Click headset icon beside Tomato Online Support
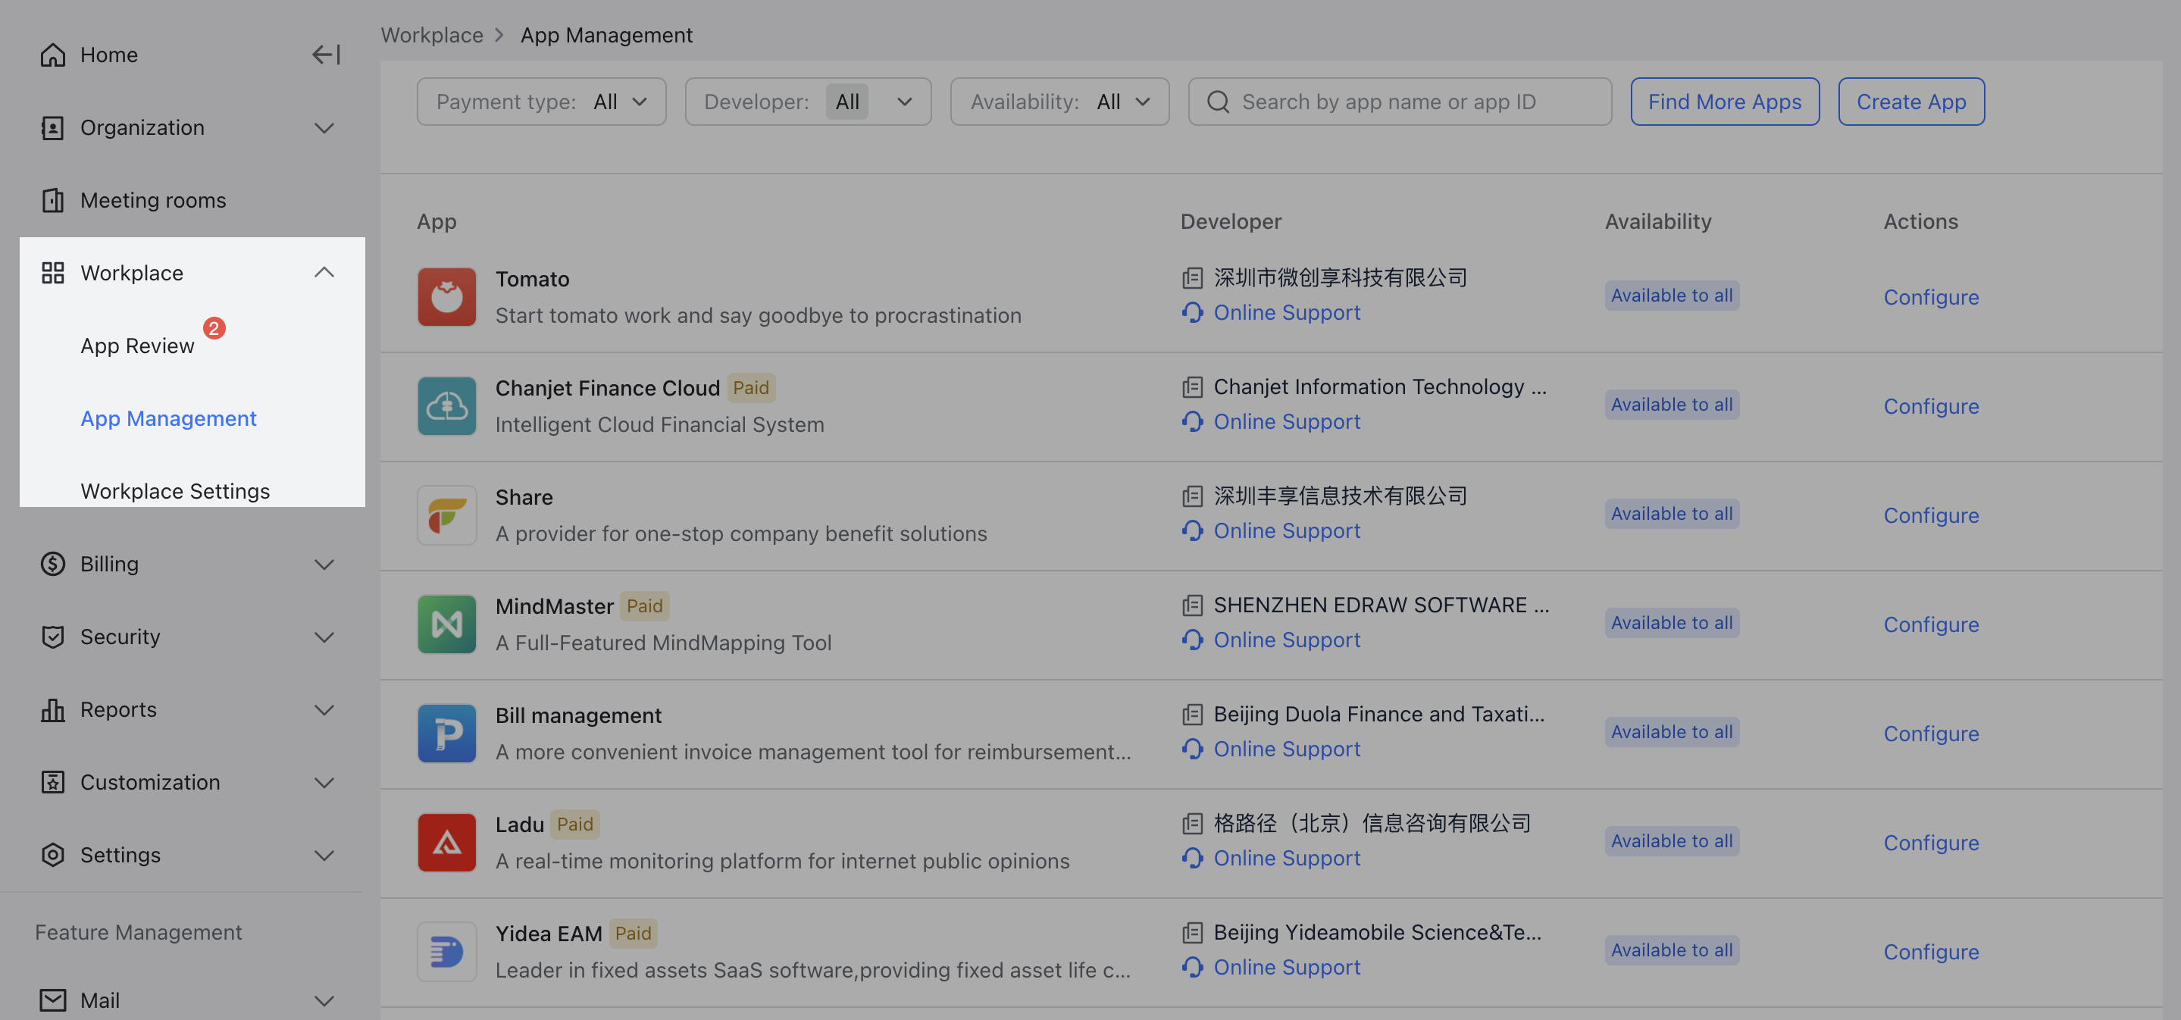2181x1020 pixels. (x=1193, y=312)
